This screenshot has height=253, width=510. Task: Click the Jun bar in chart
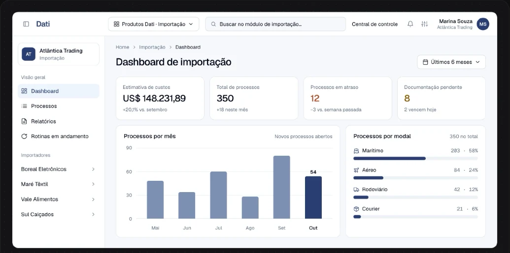(x=187, y=205)
